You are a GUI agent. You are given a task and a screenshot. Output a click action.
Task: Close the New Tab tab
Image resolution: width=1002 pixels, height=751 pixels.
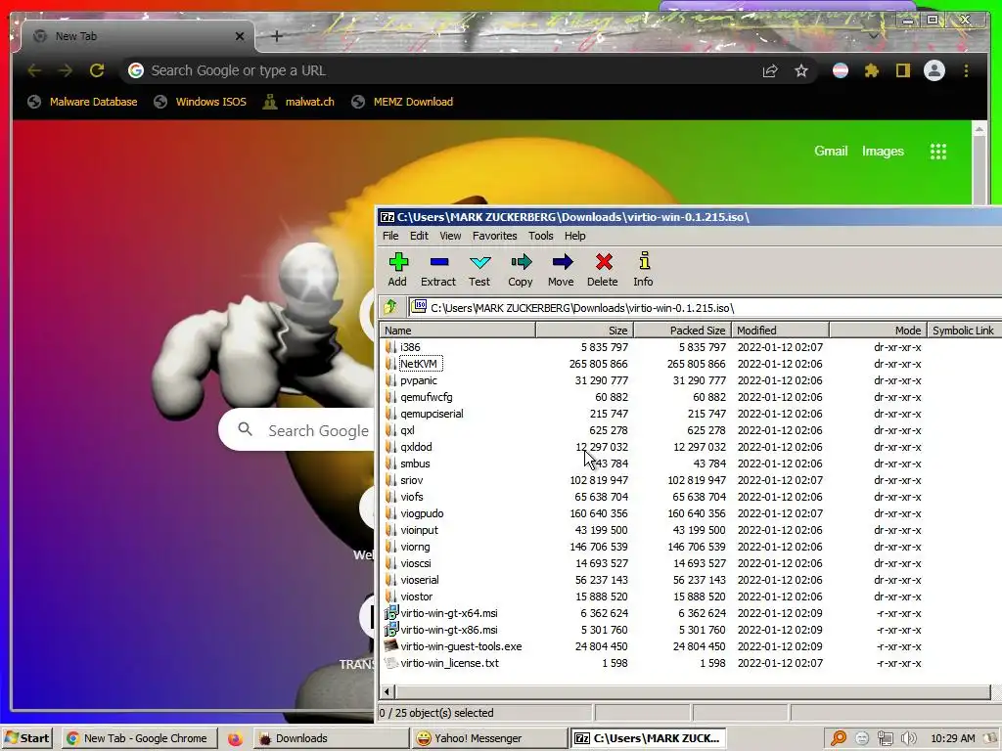[240, 36]
